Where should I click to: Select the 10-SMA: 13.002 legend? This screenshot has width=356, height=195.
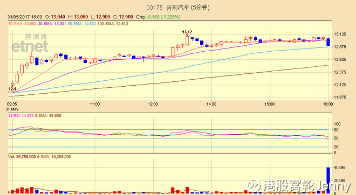click(22, 24)
